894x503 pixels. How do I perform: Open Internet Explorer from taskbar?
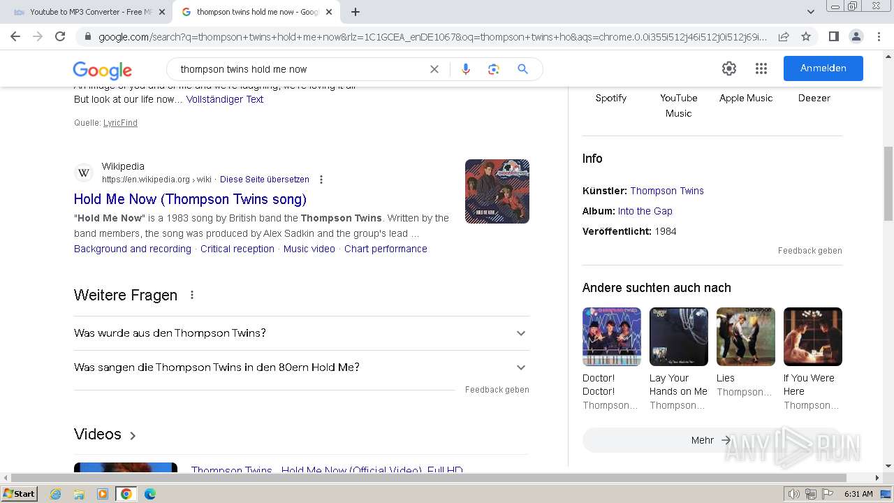(x=56, y=494)
